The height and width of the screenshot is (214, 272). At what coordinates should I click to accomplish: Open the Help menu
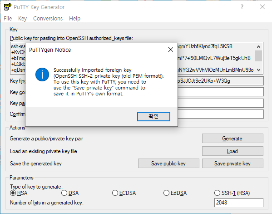[74, 18]
